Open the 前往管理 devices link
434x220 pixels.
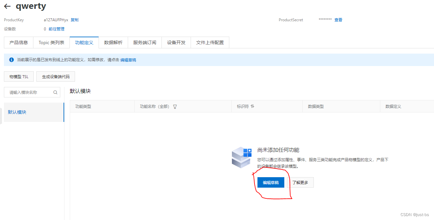click(57, 29)
